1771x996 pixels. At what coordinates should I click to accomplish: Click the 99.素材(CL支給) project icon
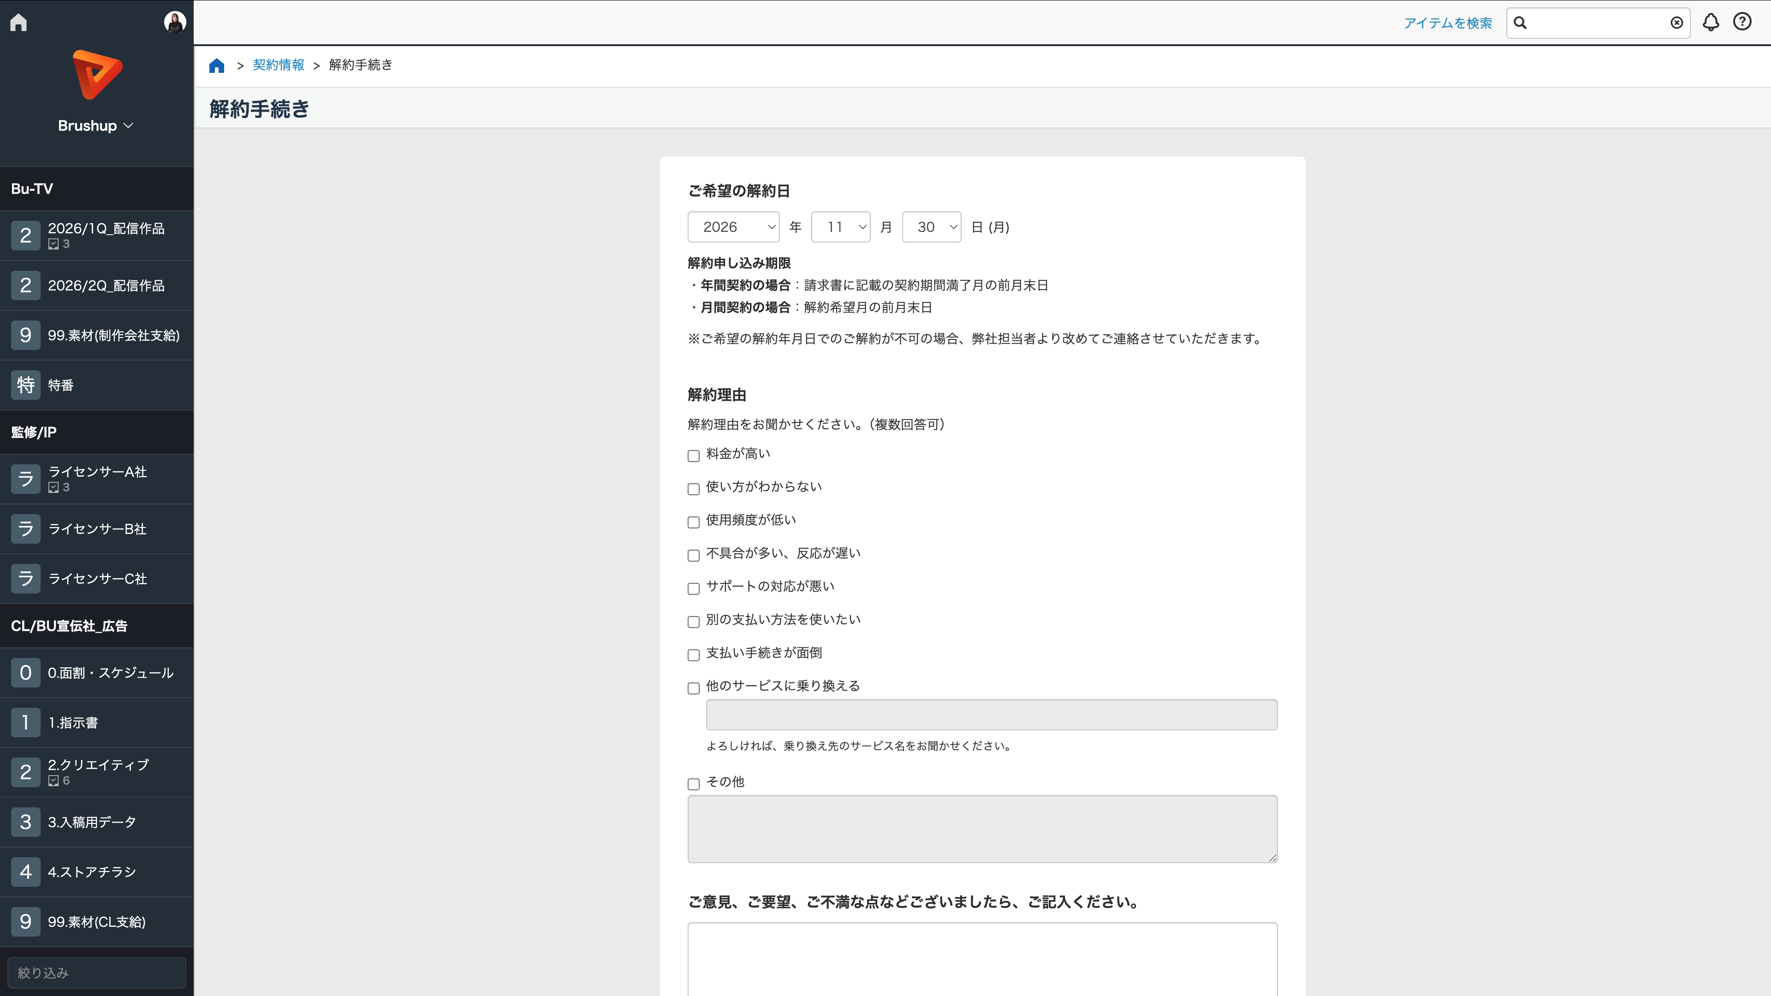(25, 922)
